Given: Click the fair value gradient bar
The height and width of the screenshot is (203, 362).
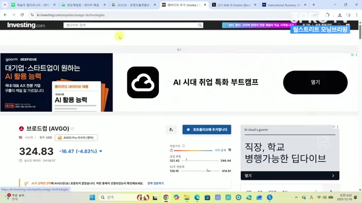Looking at the screenshot, I should click(193, 151).
